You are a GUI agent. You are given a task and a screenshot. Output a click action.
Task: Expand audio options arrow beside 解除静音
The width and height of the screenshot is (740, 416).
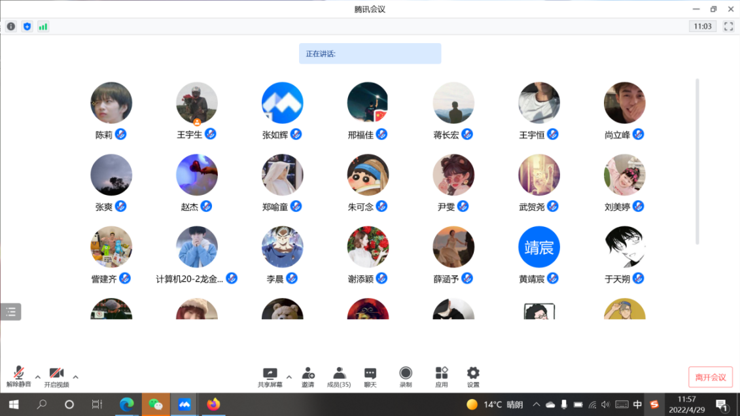[38, 377]
